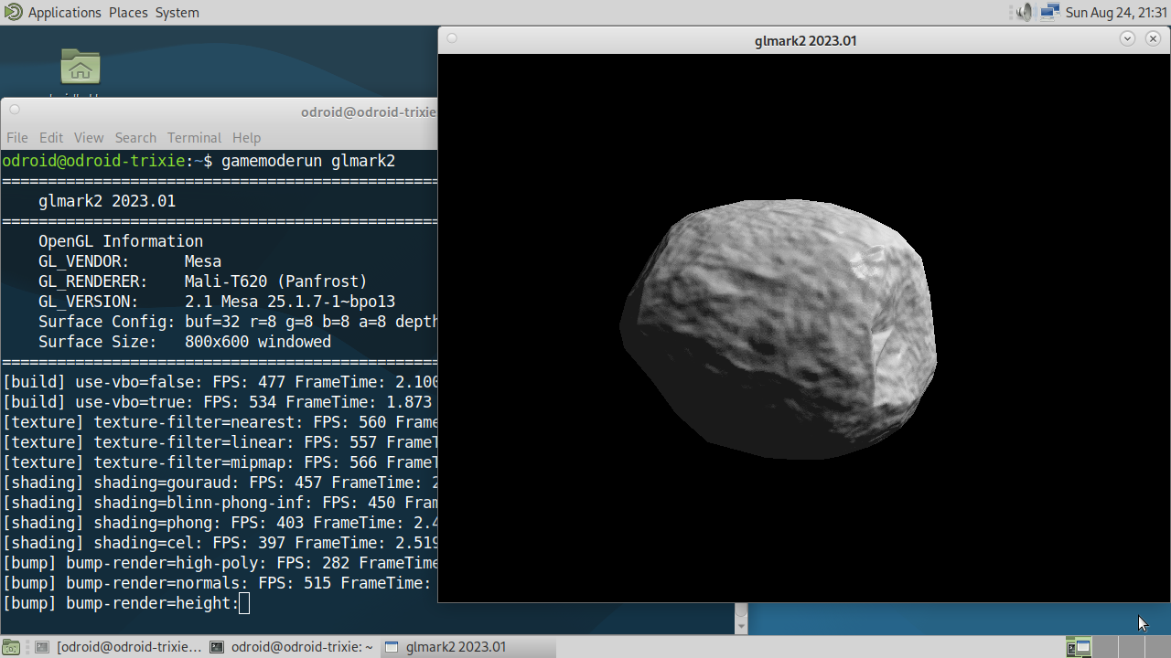Image resolution: width=1171 pixels, height=658 pixels.
Task: Open the home folder desktop icon
Action: 81,68
